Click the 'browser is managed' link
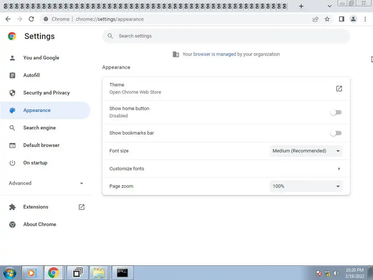The height and width of the screenshot is (280, 373). coord(215,54)
